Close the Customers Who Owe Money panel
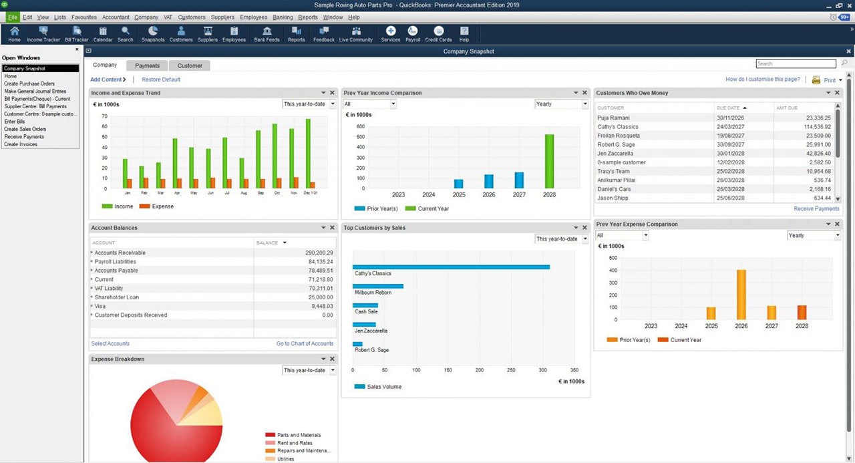The width and height of the screenshot is (855, 463). (x=838, y=93)
